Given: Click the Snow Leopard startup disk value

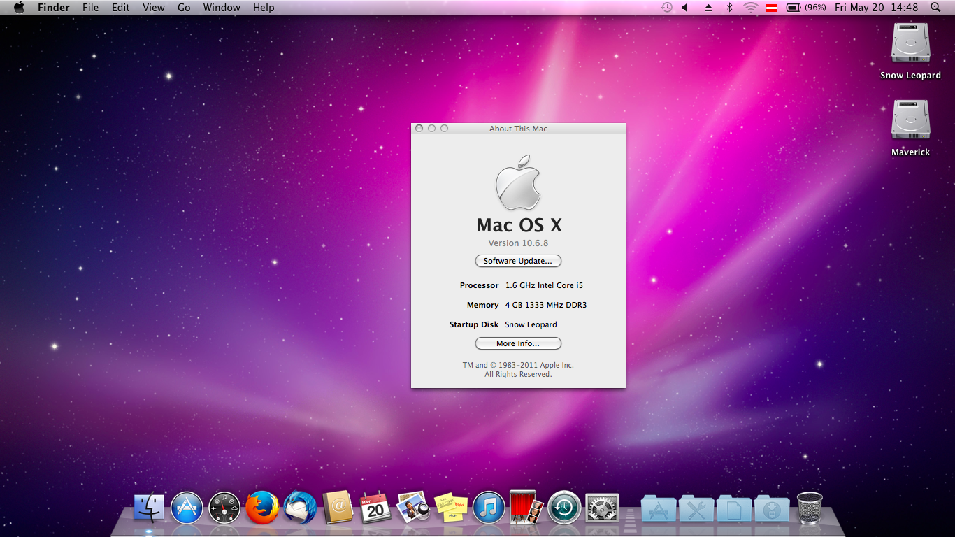Looking at the screenshot, I should point(531,324).
